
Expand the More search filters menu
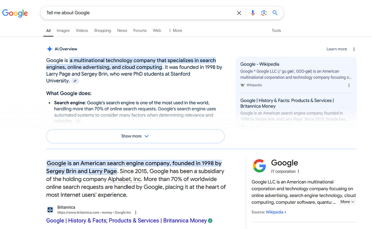pos(175,30)
